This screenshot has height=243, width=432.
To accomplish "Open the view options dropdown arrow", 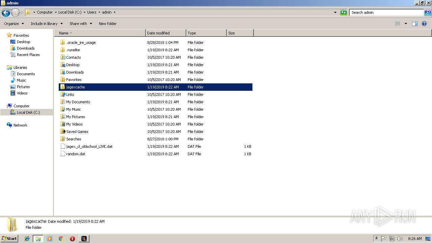I will click(406, 24).
